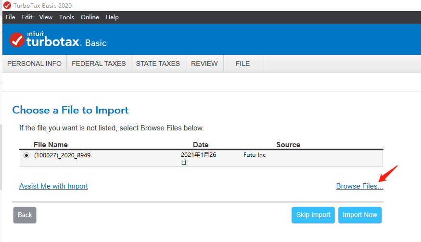Switch to the PERSONAL INFO tab

point(34,64)
